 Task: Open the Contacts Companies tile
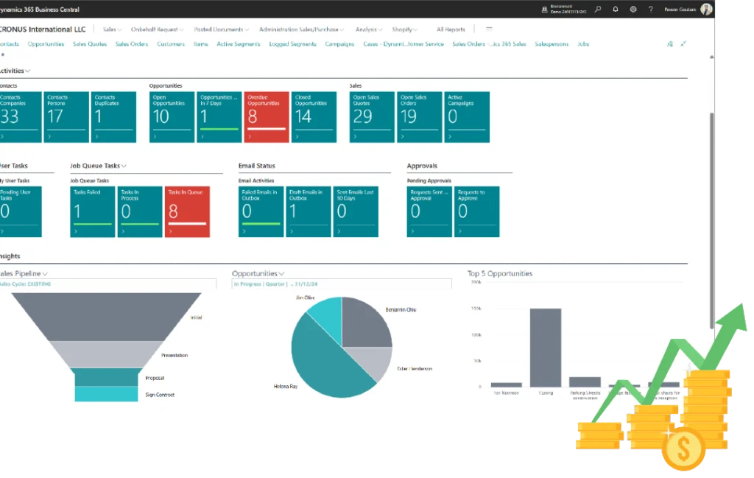point(20,117)
